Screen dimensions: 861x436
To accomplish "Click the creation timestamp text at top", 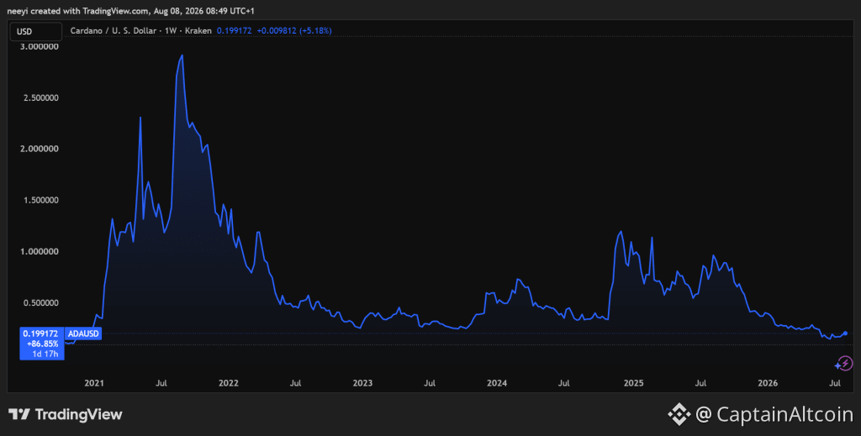I will click(x=130, y=10).
